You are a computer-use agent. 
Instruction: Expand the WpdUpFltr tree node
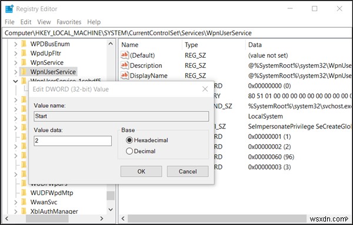coord(15,54)
